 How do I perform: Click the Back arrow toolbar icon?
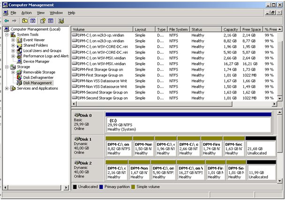click(x=7, y=21)
